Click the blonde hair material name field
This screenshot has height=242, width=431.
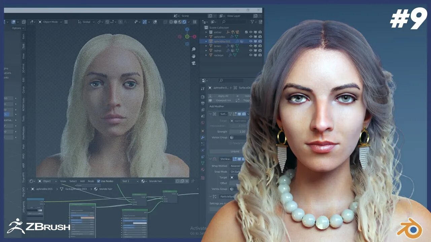pyautogui.click(x=162, y=181)
